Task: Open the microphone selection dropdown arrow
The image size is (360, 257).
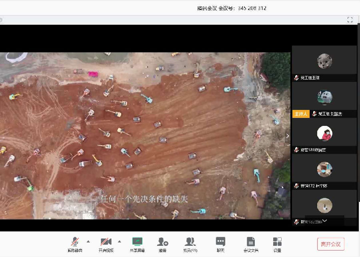Action: click(88, 242)
